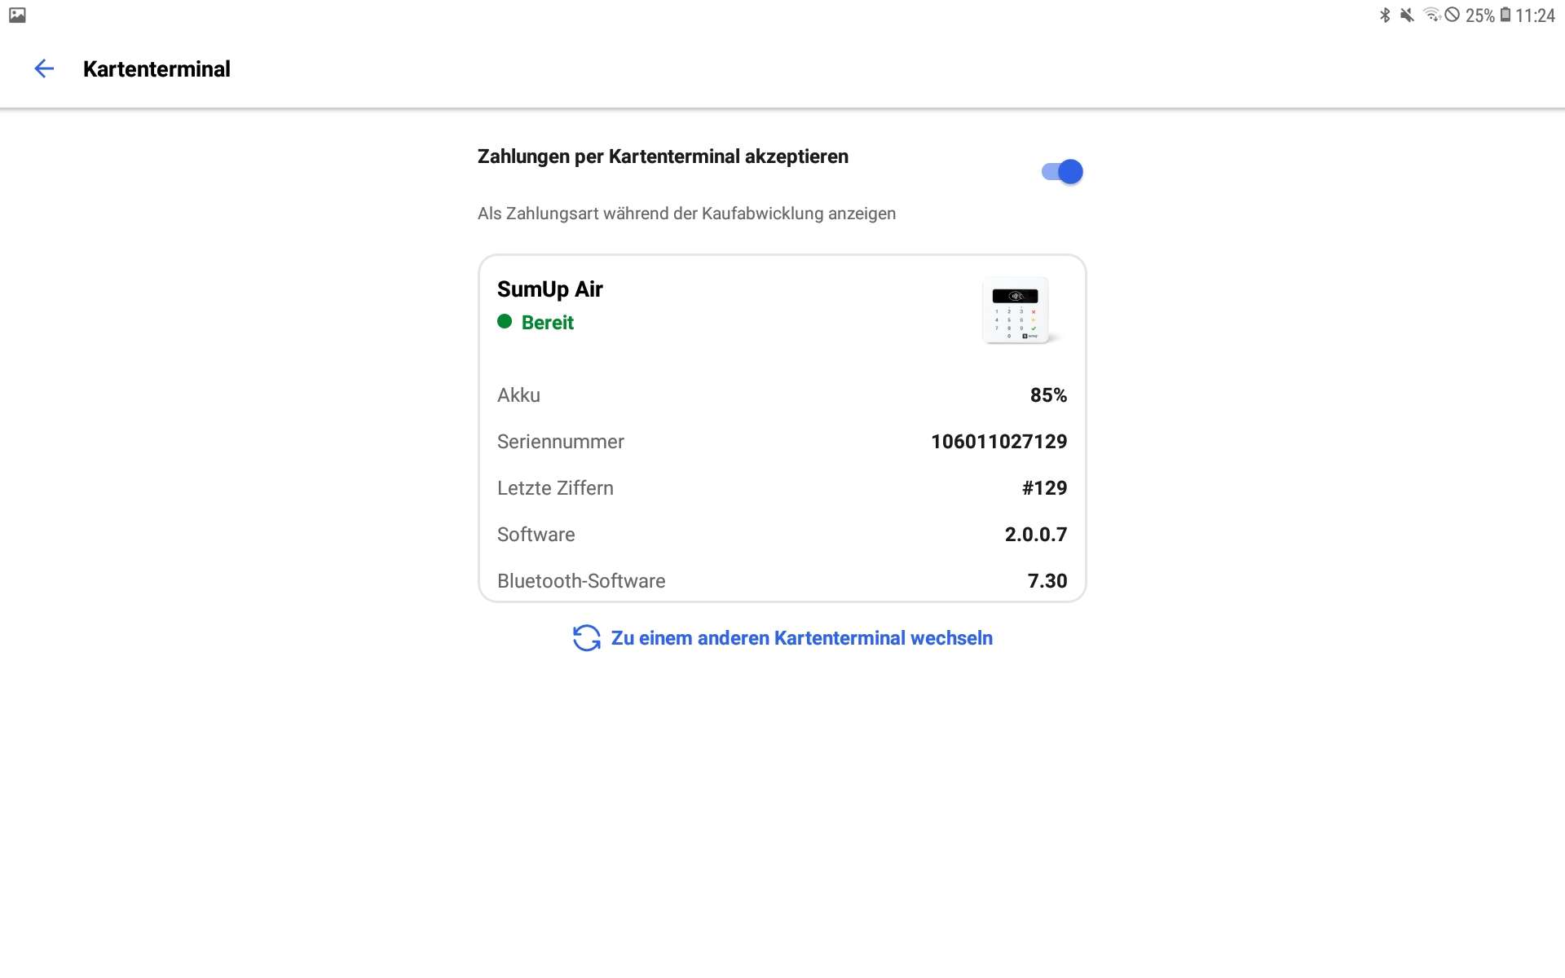
Task: Tap the SumUp Air reader thumbnail image
Action: (1020, 311)
